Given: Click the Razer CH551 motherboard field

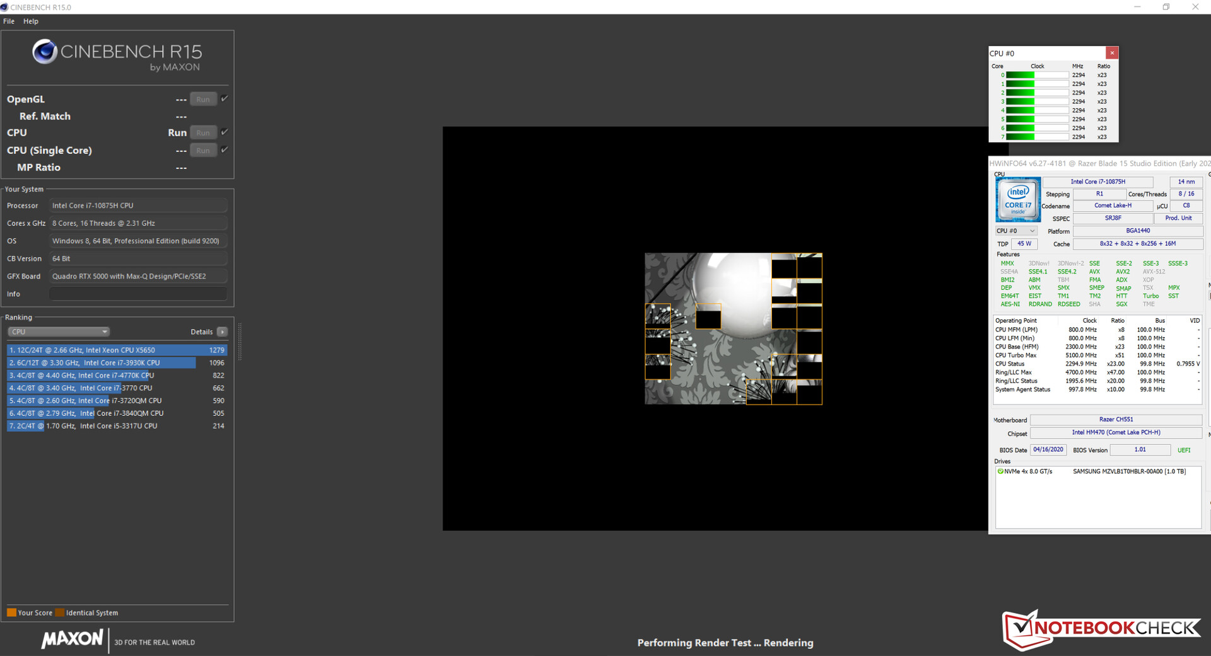Looking at the screenshot, I should (1116, 420).
